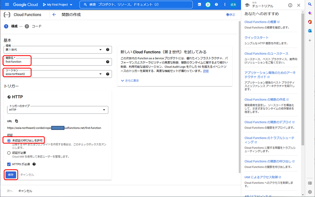The height and width of the screenshot is (197, 315).
Task: Activate Cloud Shell from the top bar
Action: [x=199, y=5]
